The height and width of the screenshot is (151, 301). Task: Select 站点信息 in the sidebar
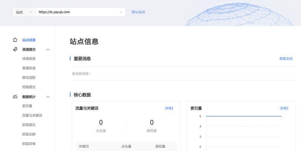coord(29,40)
